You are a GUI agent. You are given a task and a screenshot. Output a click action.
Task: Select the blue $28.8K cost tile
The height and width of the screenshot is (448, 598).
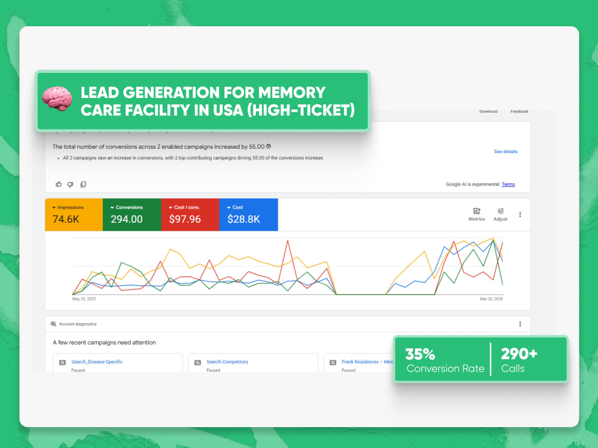249,214
